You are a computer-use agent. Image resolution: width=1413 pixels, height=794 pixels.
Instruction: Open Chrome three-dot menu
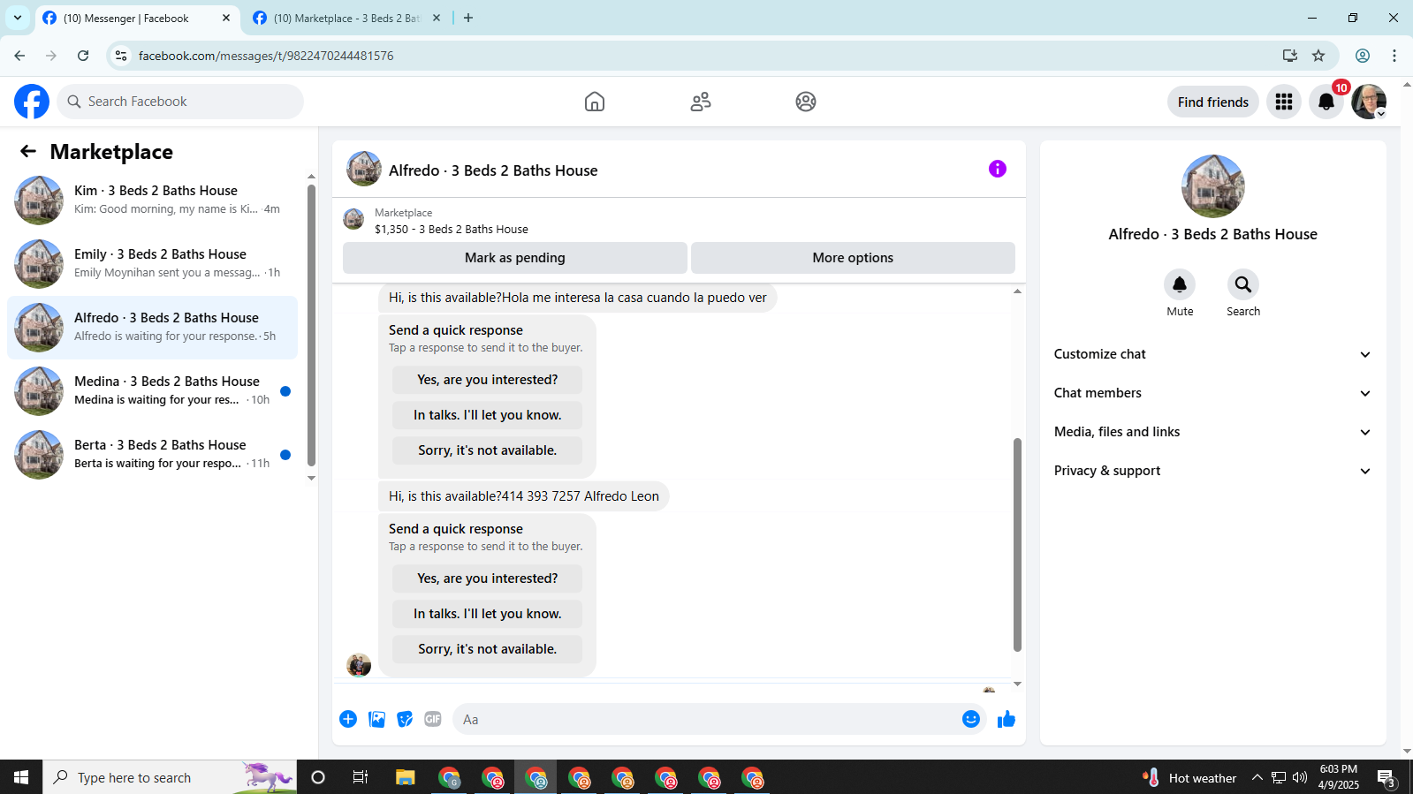click(x=1394, y=56)
